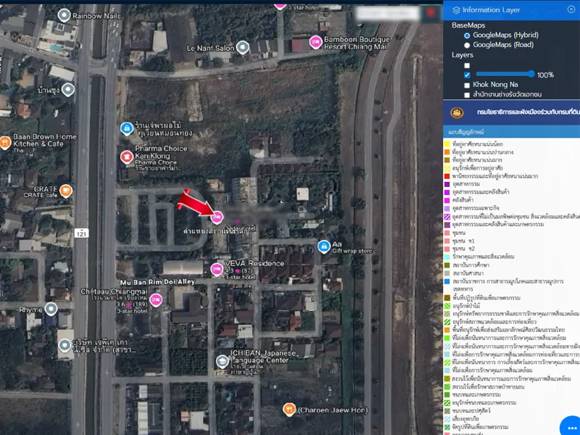The width and height of the screenshot is (580, 435).
Task: Click the Charoen Jaew Hon restaurant pin
Action: (x=289, y=409)
